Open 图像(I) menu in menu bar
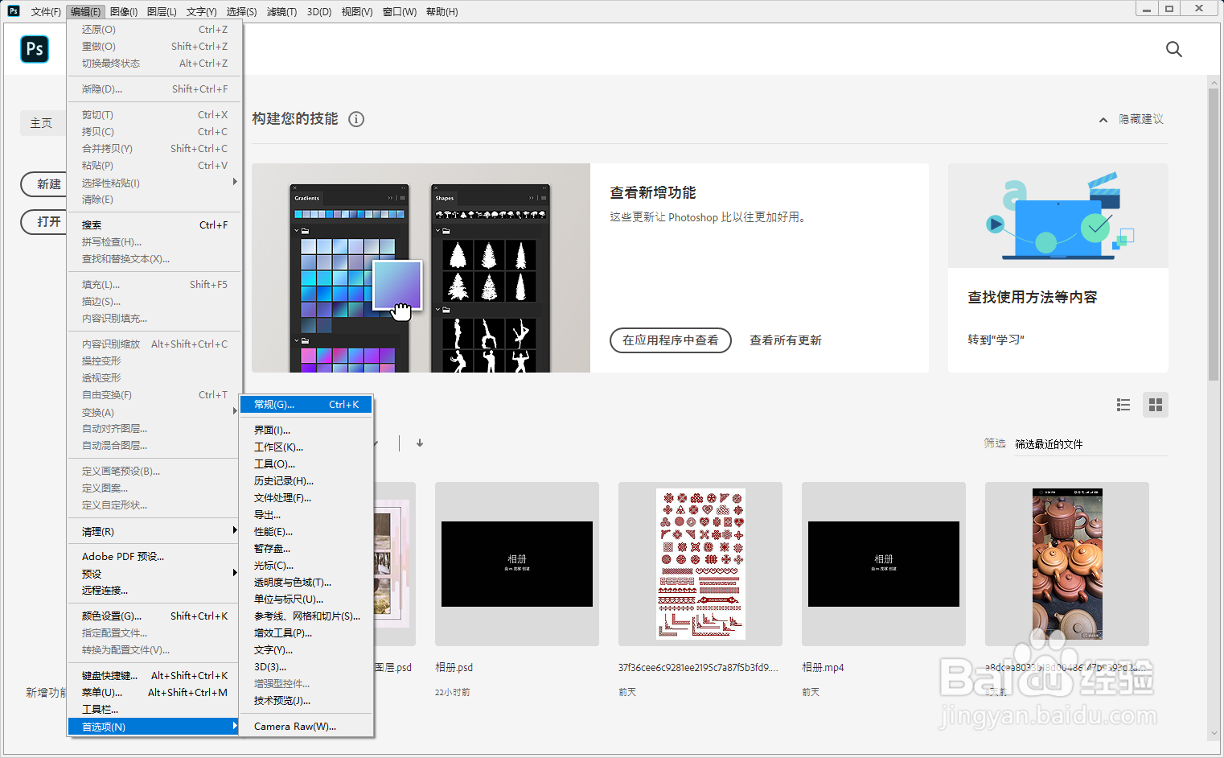Image resolution: width=1224 pixels, height=758 pixels. click(124, 11)
